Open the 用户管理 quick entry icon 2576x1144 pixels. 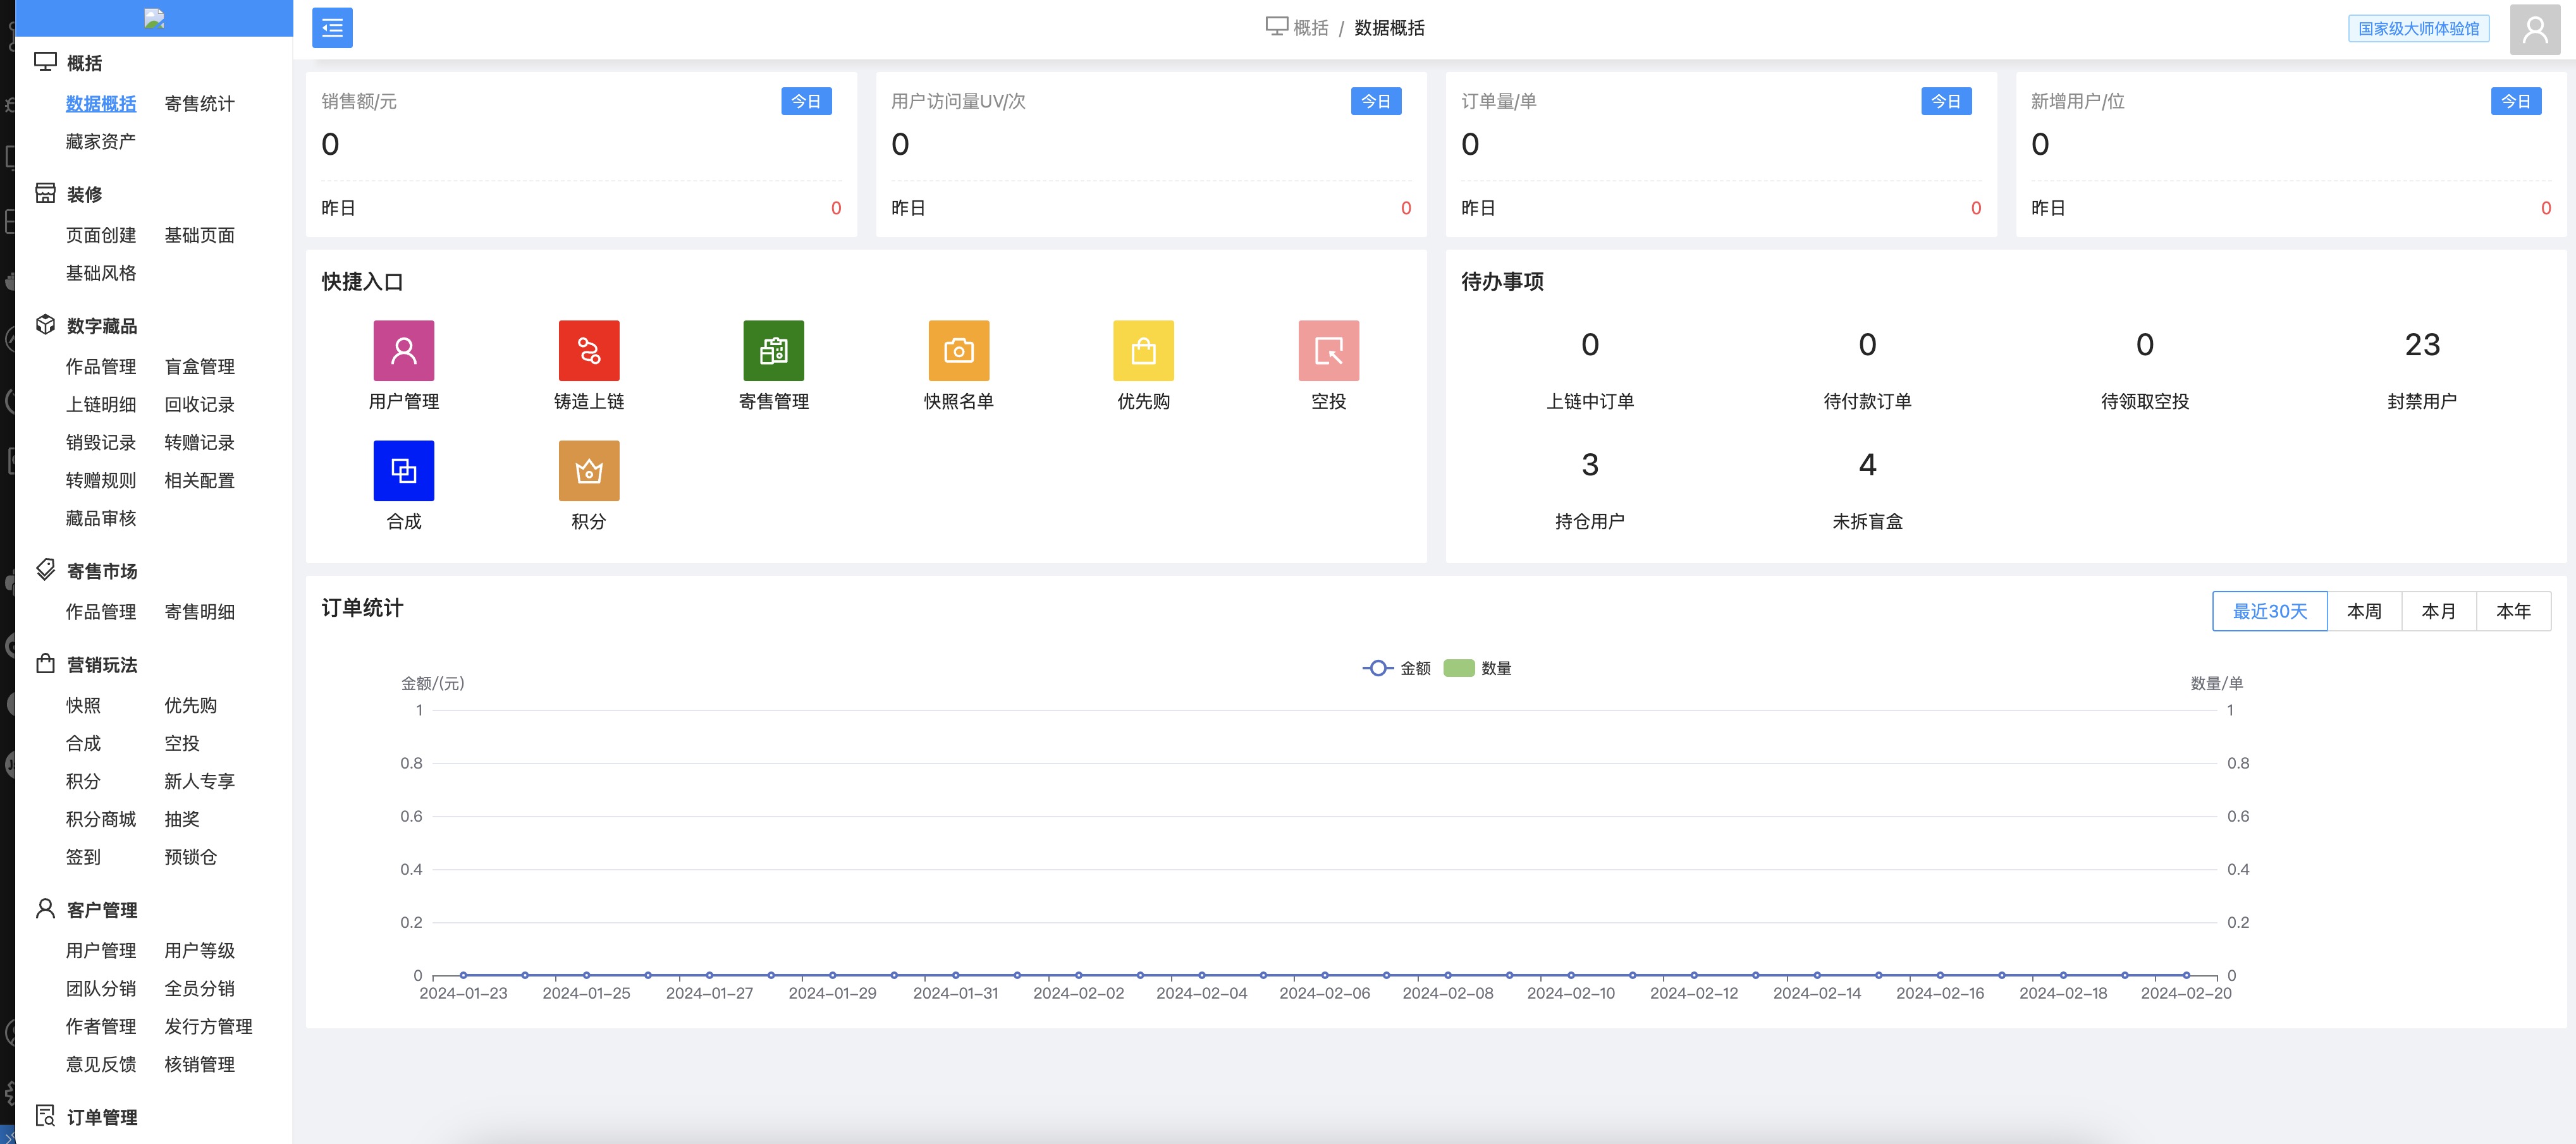click(404, 350)
